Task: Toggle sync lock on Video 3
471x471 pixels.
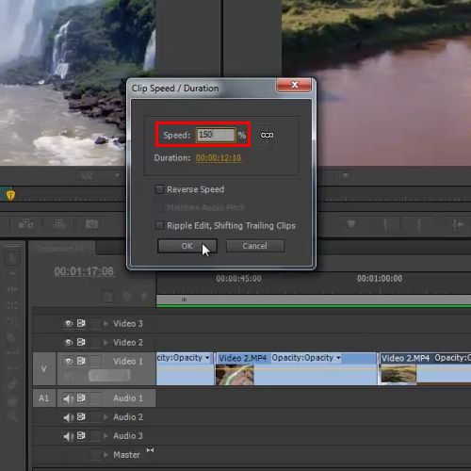Action: [81, 323]
